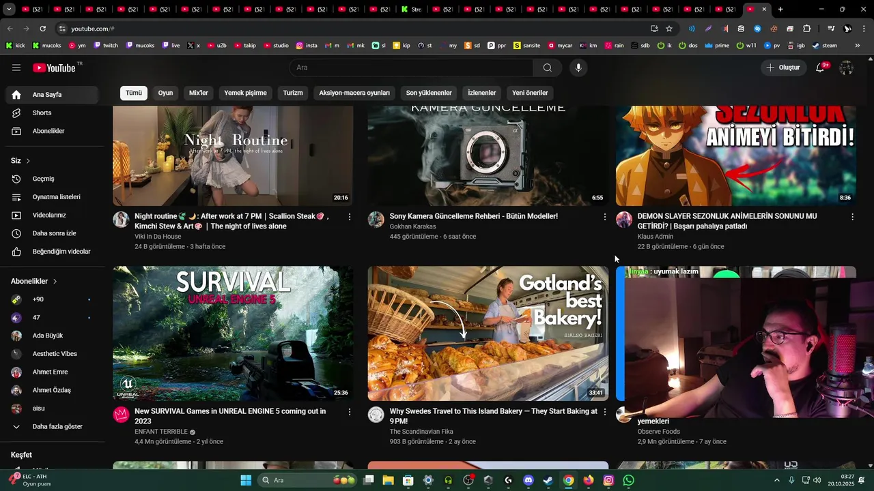Open Instagram app in taskbar

(x=608, y=480)
